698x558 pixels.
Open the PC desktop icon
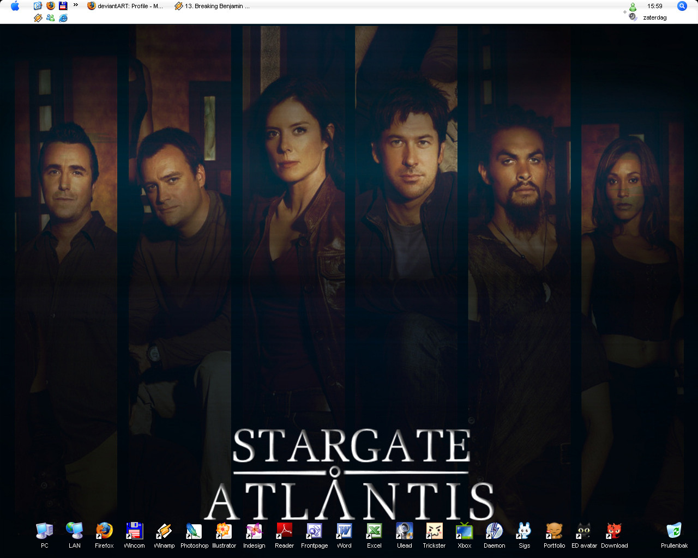[x=44, y=531]
